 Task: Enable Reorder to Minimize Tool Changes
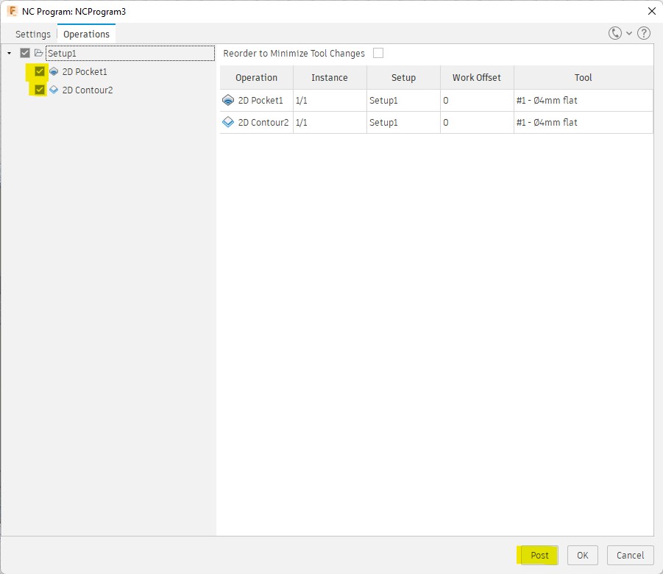pyautogui.click(x=378, y=54)
